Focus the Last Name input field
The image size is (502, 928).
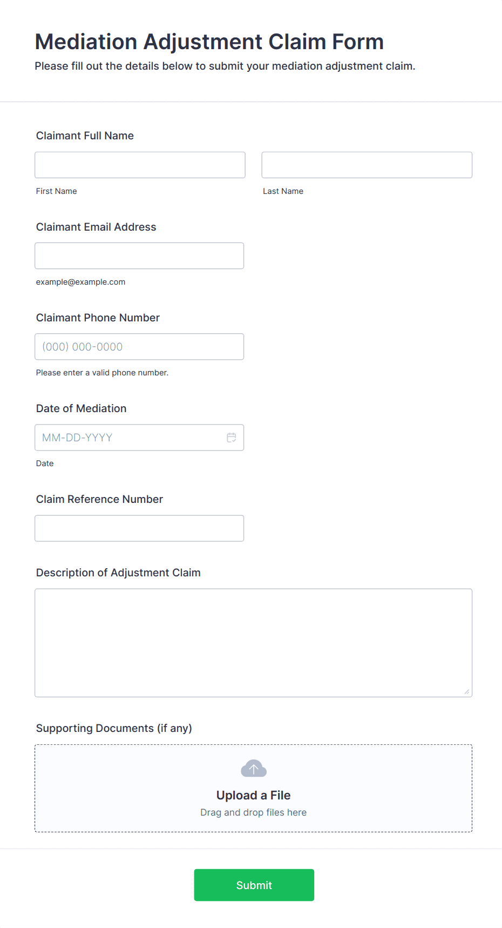[x=367, y=165]
